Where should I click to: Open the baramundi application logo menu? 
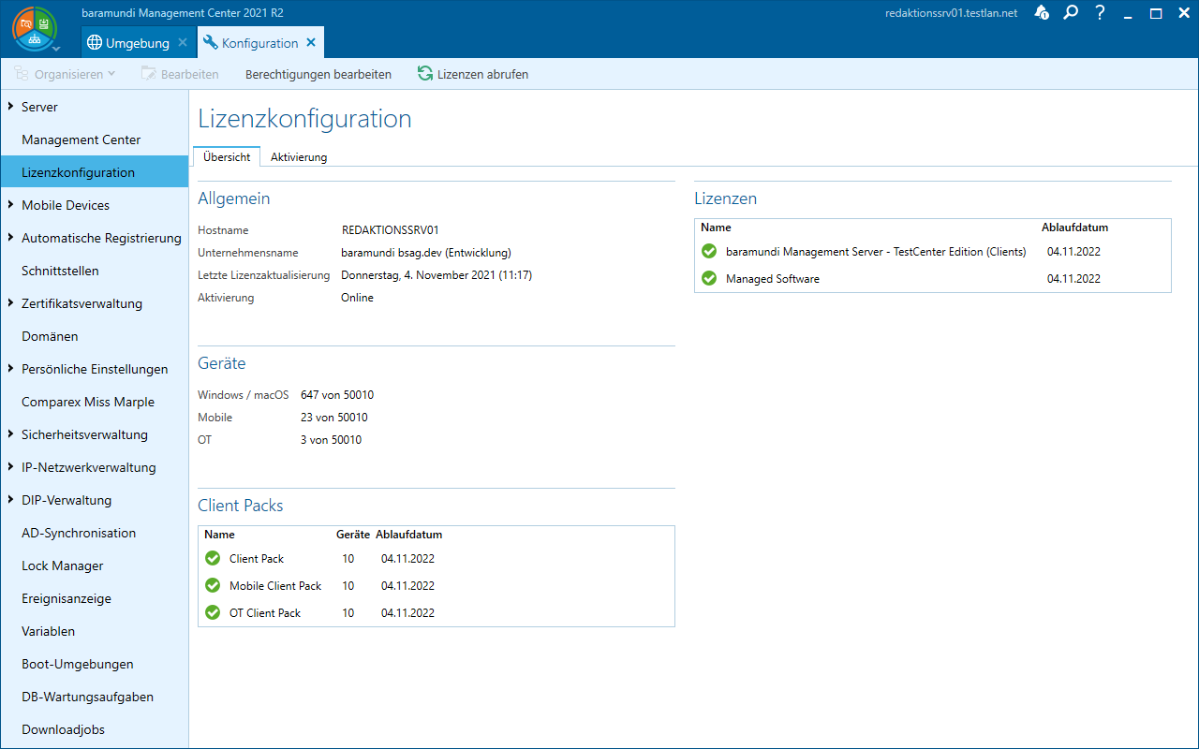tap(34, 30)
